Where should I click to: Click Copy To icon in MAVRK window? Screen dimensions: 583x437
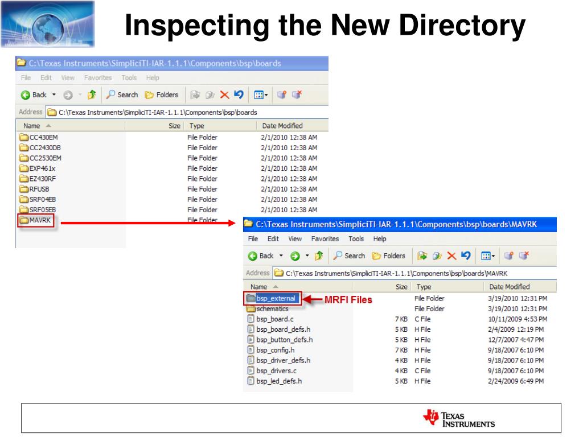click(x=437, y=255)
